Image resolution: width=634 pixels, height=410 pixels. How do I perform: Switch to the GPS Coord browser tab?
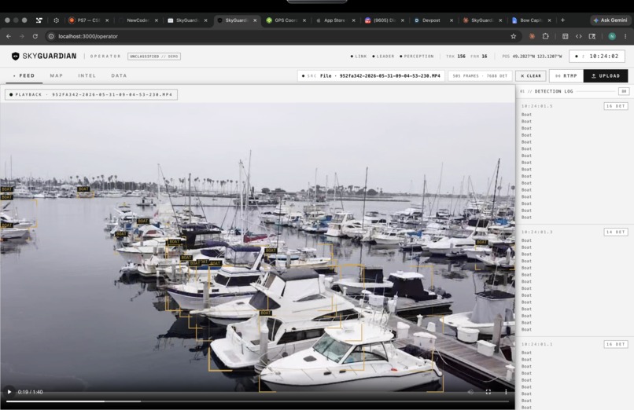286,20
